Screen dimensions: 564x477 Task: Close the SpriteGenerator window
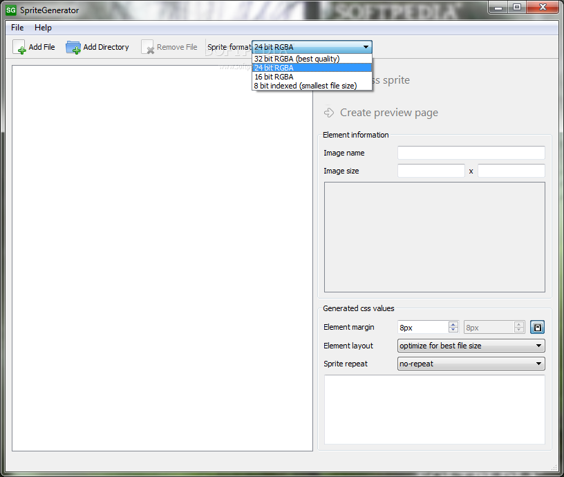pyautogui.click(x=543, y=7)
